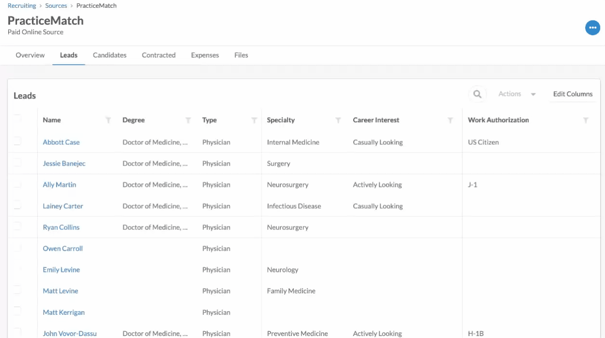
Task: Open Matt Levine lead profile
Action: 60,291
